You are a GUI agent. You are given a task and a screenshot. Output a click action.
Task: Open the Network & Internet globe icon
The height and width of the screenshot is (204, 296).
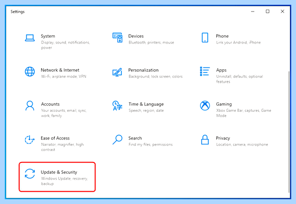[x=30, y=72]
